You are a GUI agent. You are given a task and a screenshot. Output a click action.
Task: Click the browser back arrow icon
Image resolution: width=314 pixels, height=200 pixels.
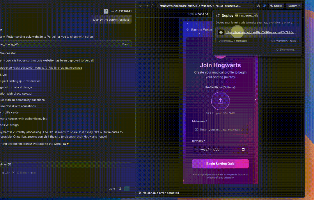141,6
